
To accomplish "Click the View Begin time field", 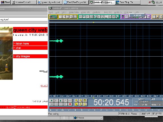I will (144, 105).
